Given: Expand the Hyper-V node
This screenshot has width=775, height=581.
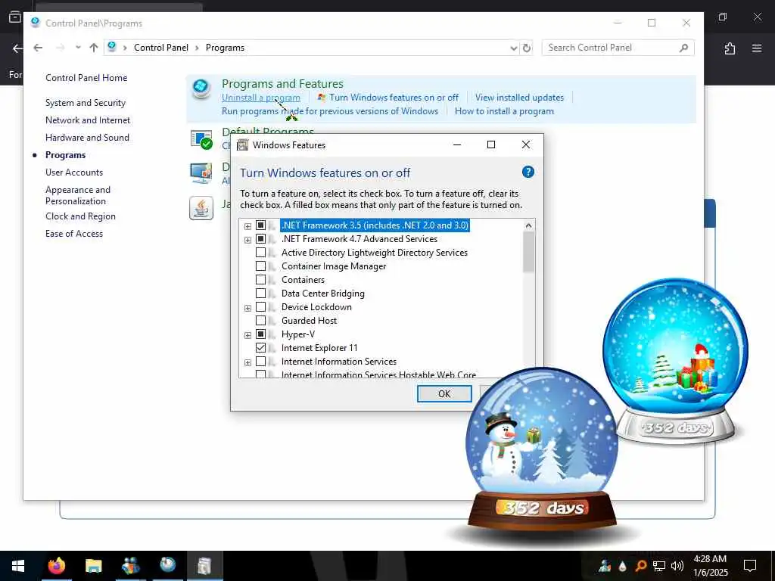Looking at the screenshot, I should pos(247,335).
